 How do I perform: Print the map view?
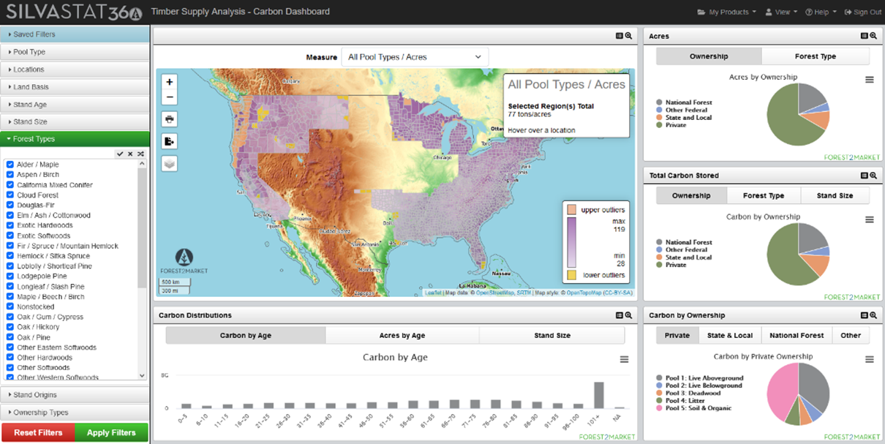coord(170,119)
